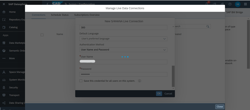The image size is (250, 110).
Task: Confirm the new connection with OK
Action: point(159,94)
